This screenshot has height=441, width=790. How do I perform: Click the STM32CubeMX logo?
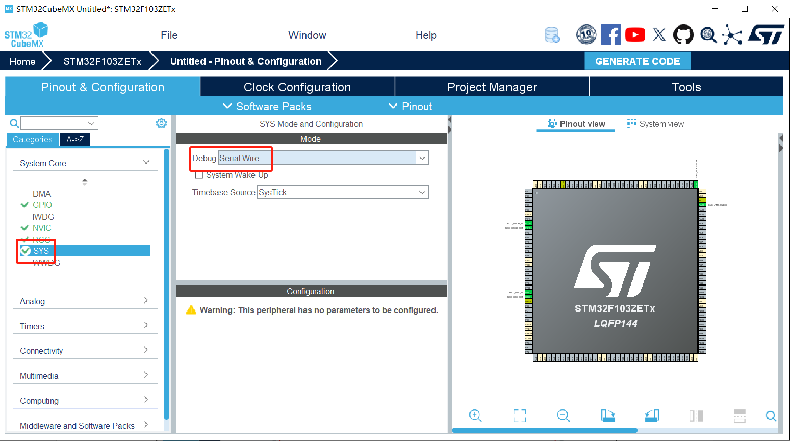pos(26,35)
